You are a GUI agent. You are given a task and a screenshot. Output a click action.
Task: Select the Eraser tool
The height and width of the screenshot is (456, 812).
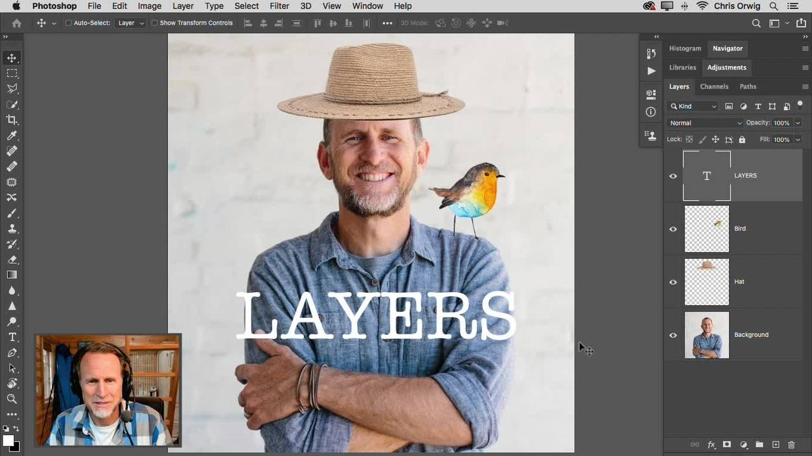pos(12,260)
